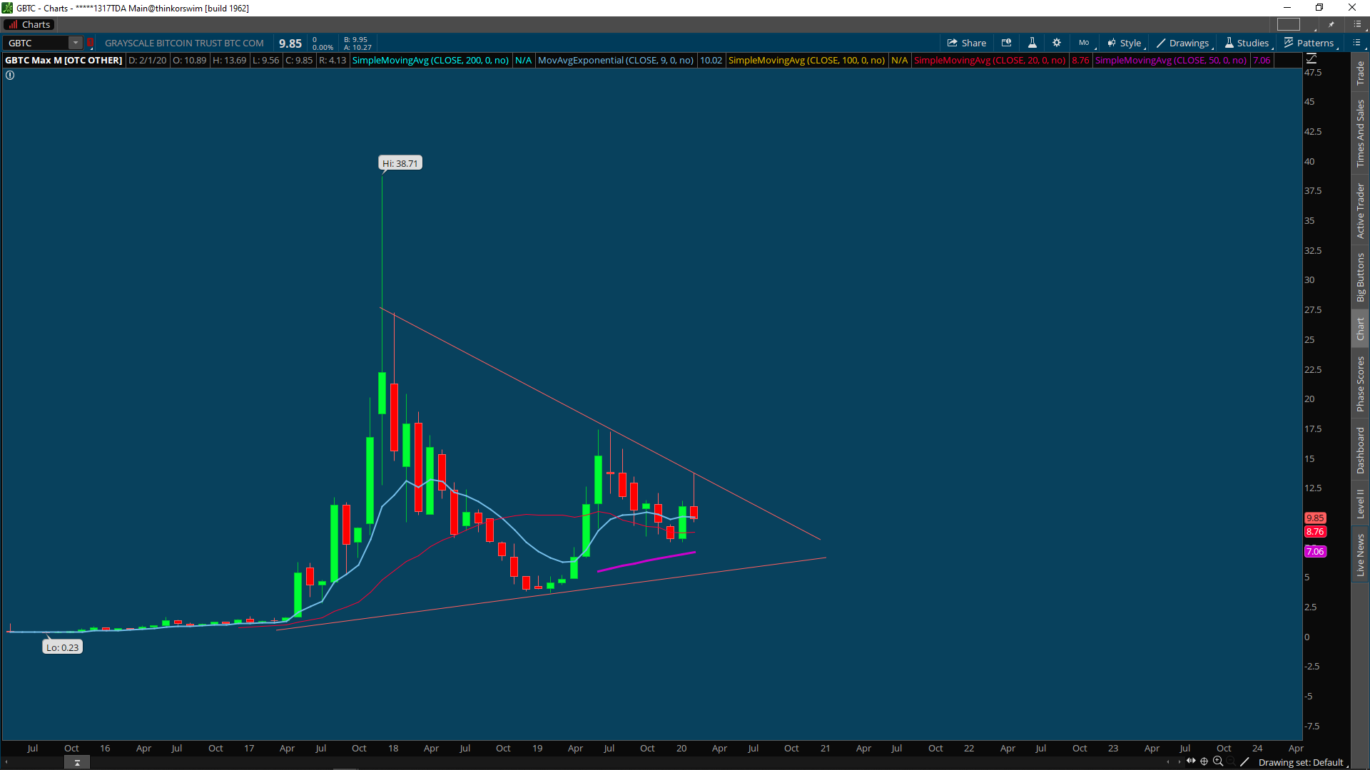The width and height of the screenshot is (1370, 770).
Task: Open the Live News side tab
Action: coord(1360,555)
